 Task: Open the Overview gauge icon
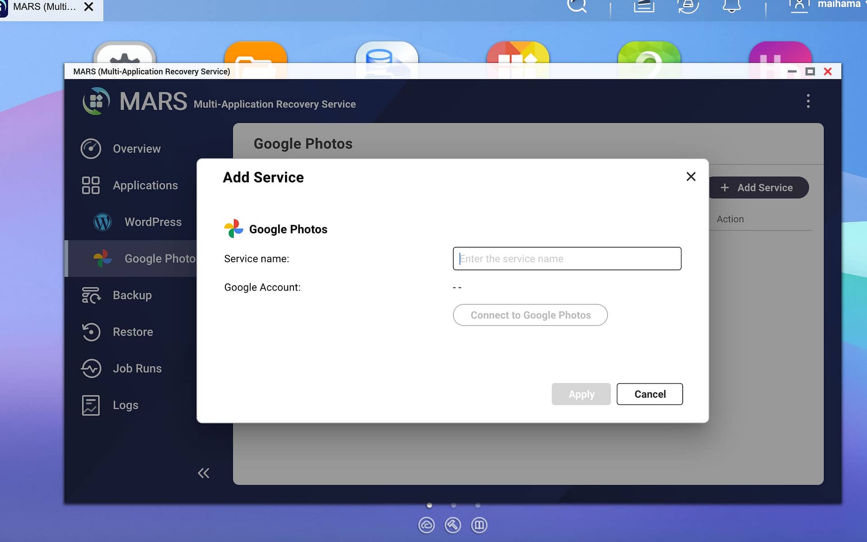[x=91, y=148]
